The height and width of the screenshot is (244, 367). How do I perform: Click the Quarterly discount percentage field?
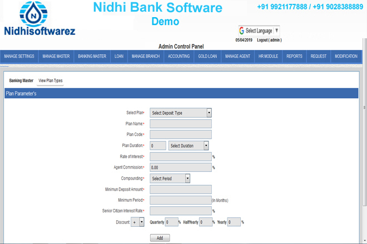pos(172,222)
